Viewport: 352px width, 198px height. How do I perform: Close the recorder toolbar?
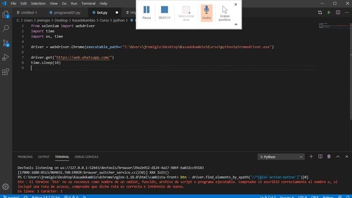tap(235, 4)
